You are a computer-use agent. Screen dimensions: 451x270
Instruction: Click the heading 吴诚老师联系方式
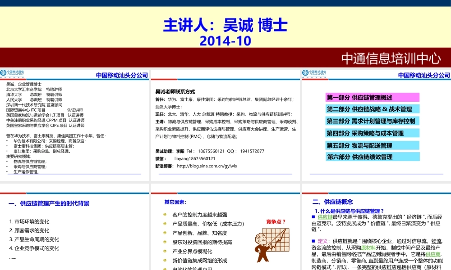tap(175, 92)
